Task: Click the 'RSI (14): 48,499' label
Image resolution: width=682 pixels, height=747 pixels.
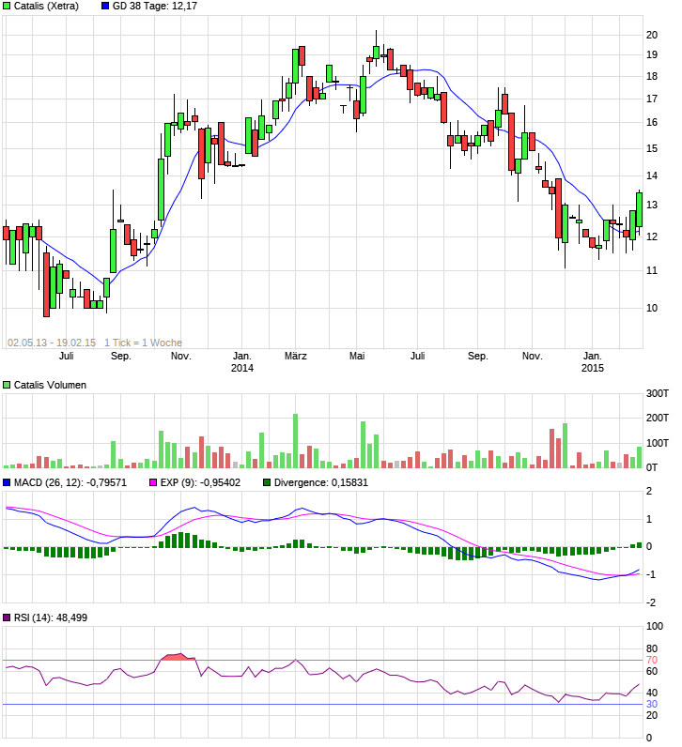Action: tap(51, 617)
